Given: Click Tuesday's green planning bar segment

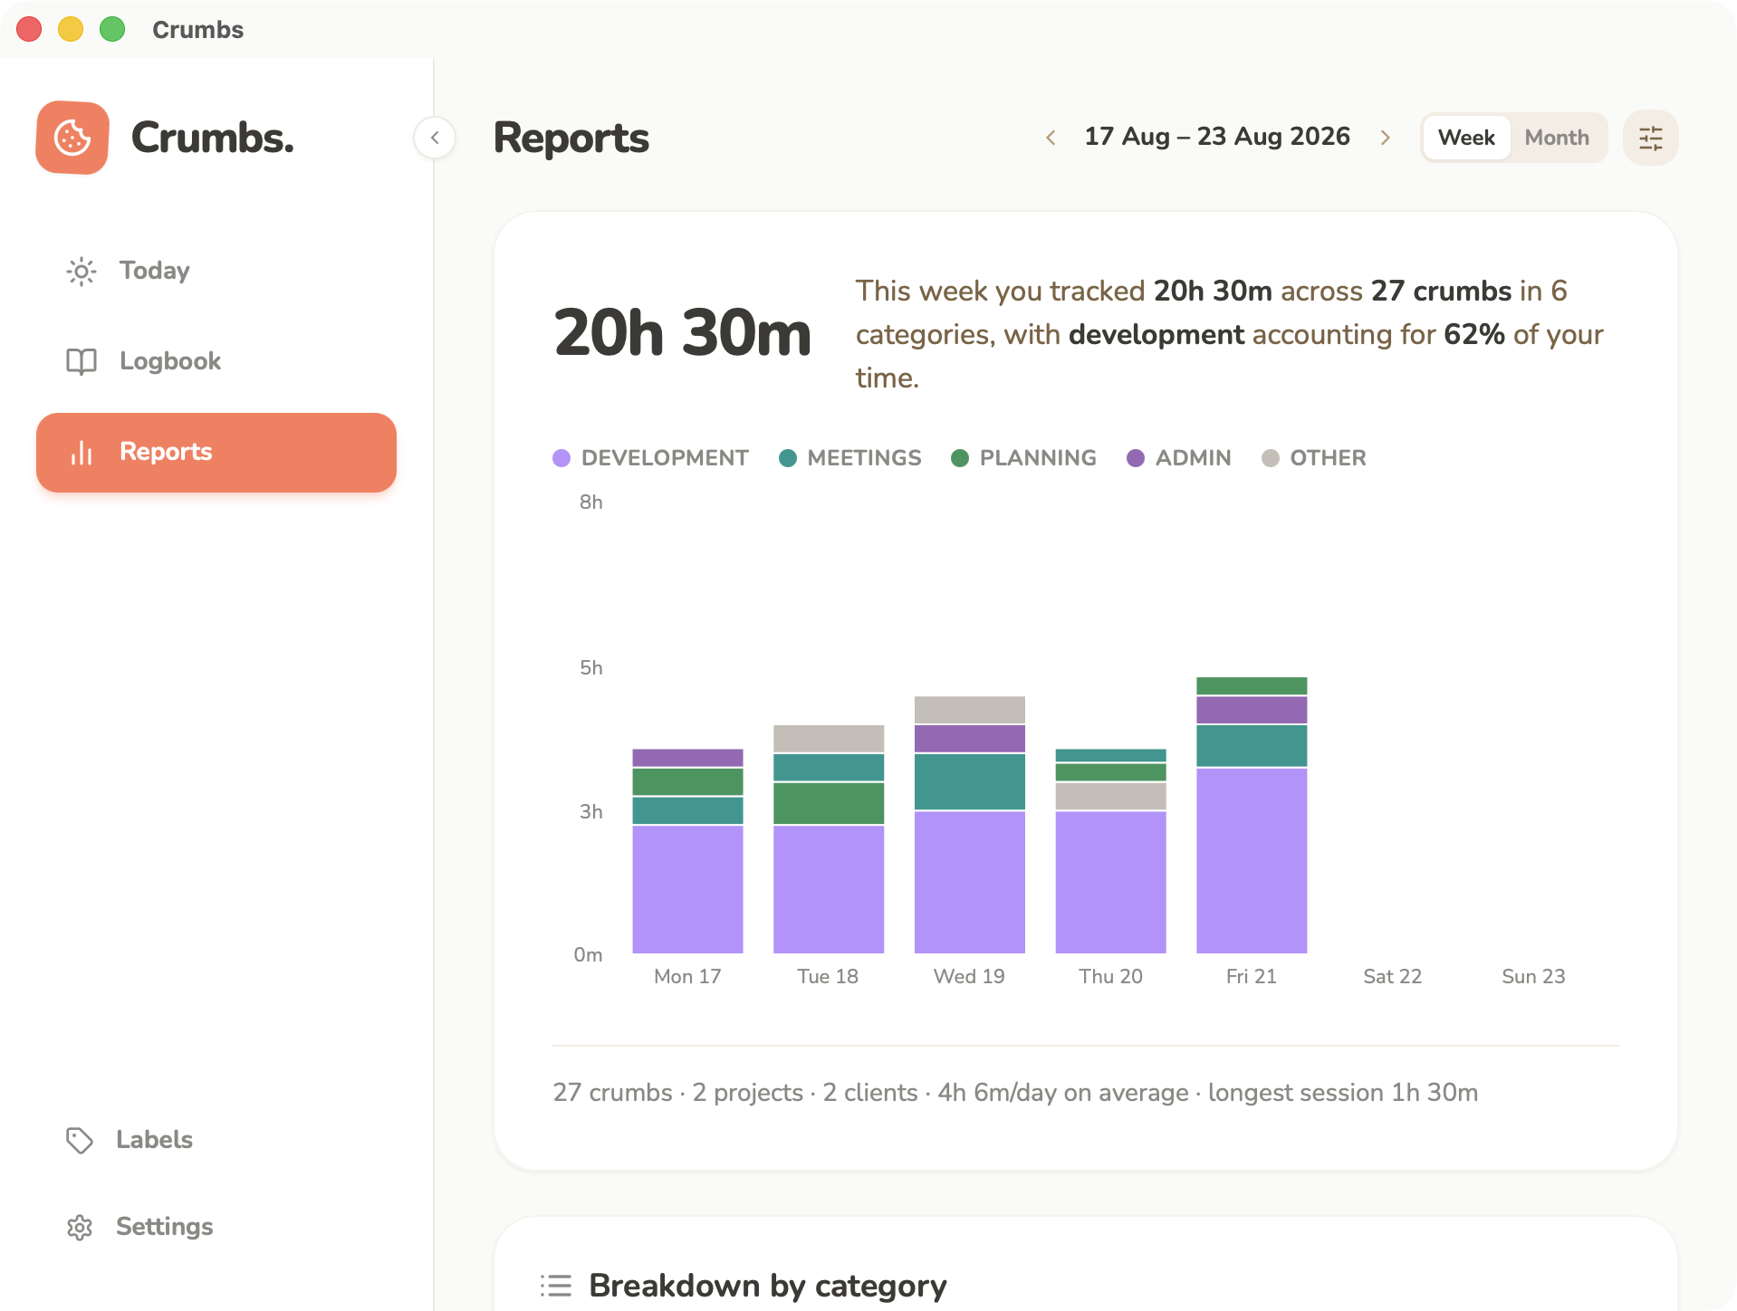Looking at the screenshot, I should pos(829,803).
